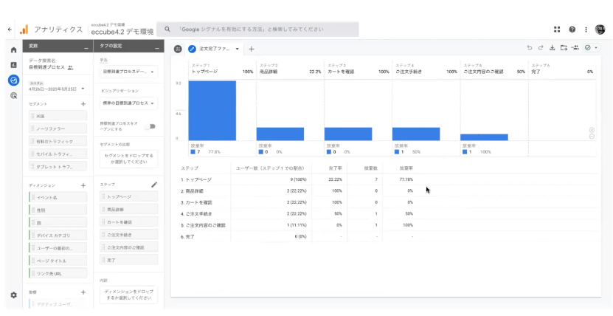Download the exploration data
613x316 pixels.
[551, 48]
